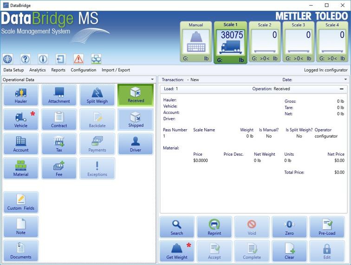The image size is (351, 265).
Task: Open the Documents button
Action: 21,251
